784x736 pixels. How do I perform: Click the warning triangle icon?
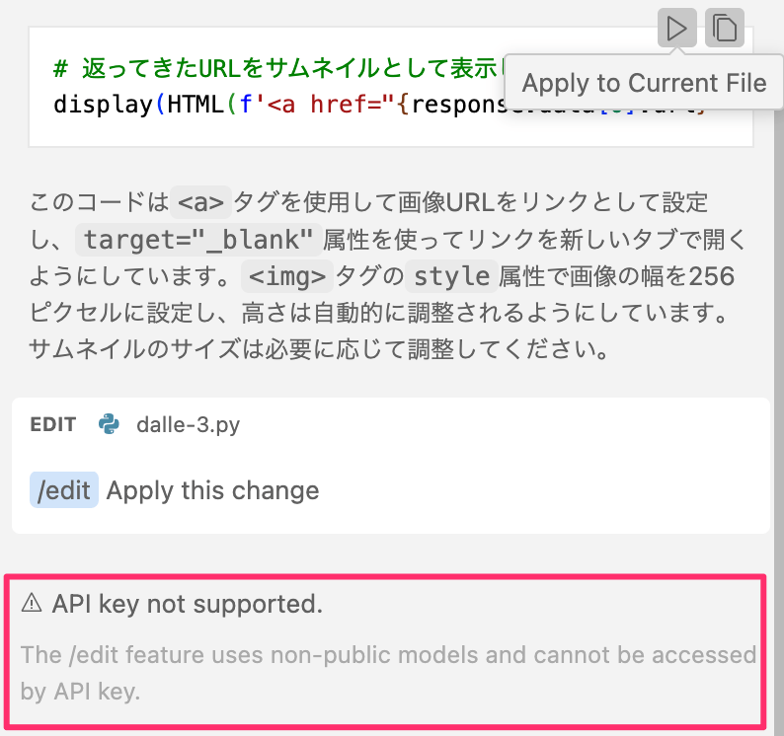coord(32,603)
